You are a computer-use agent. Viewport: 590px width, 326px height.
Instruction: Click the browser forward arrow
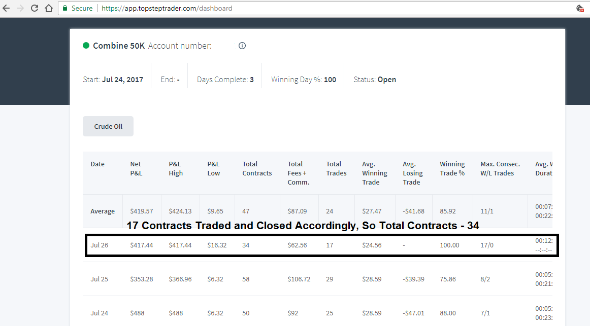[20, 8]
